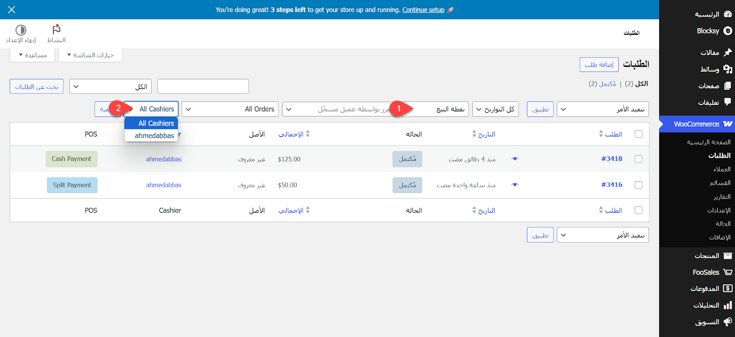Click the Search Orders button
This screenshot has width=735, height=337.
point(36,86)
